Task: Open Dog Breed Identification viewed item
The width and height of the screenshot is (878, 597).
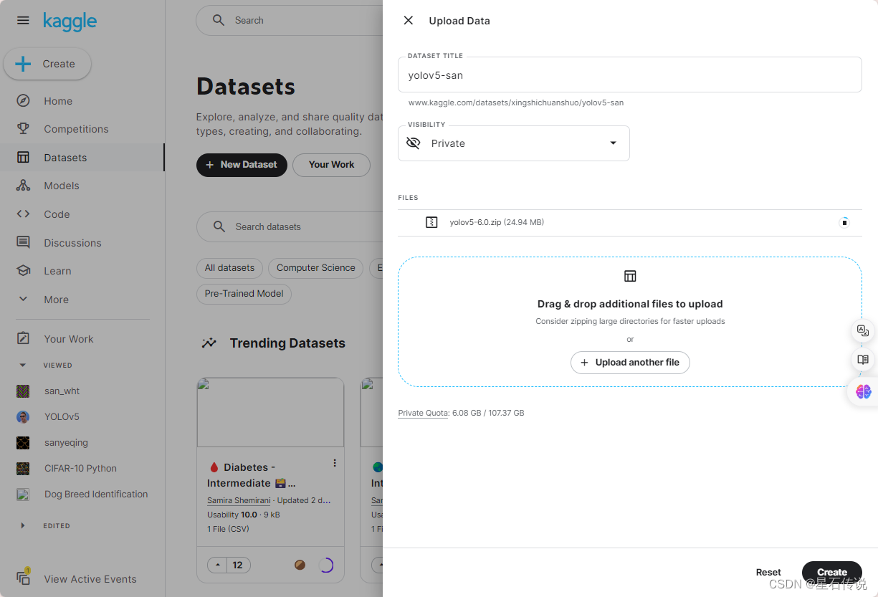Action: tap(96, 494)
